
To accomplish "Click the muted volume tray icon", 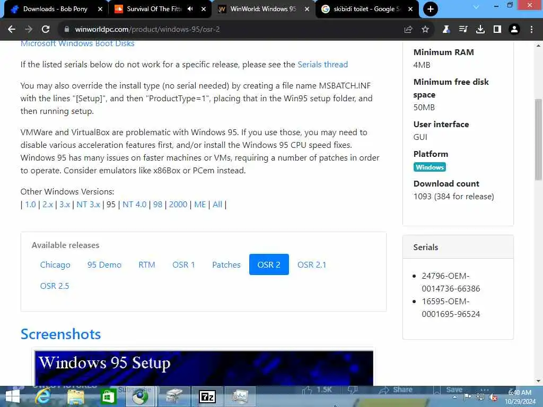I will tap(494, 397).
